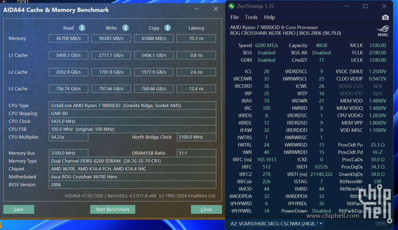Click the L3 Cache write 797.66 GB/s
This screenshot has height=230, width=398.
(111, 89)
